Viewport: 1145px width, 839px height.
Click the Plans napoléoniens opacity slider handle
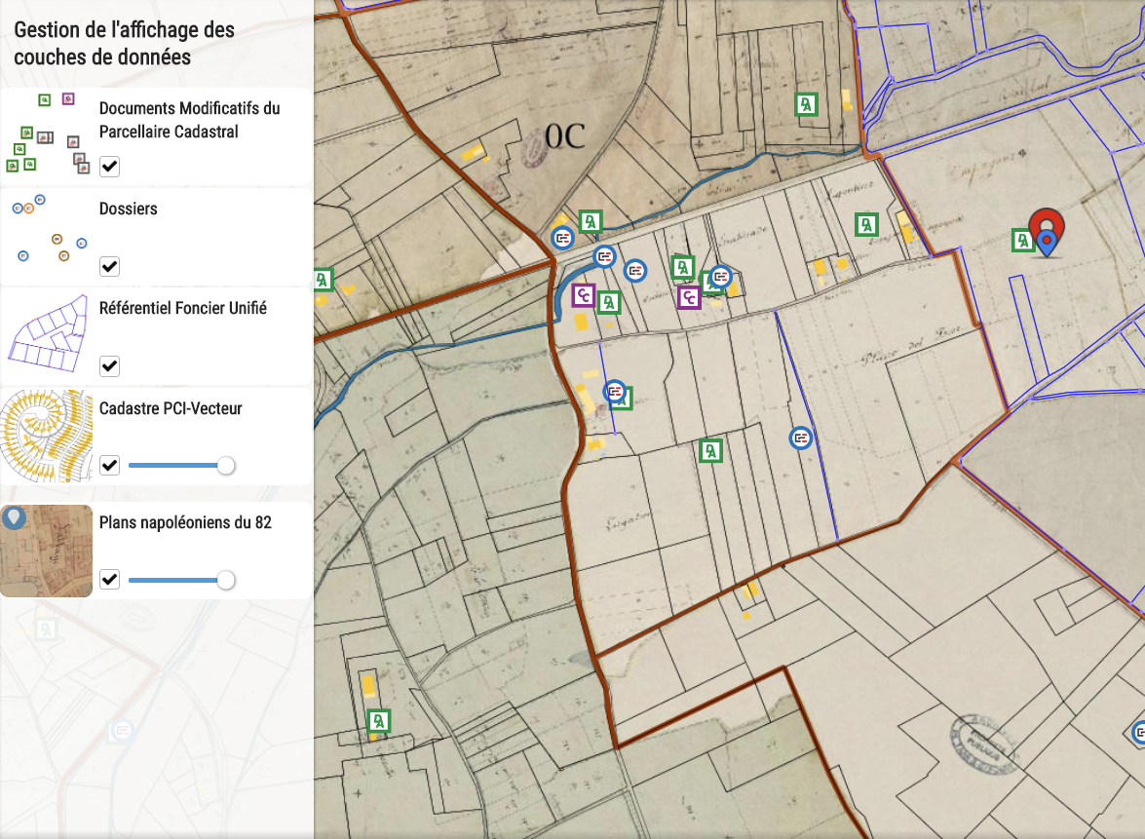pos(226,580)
